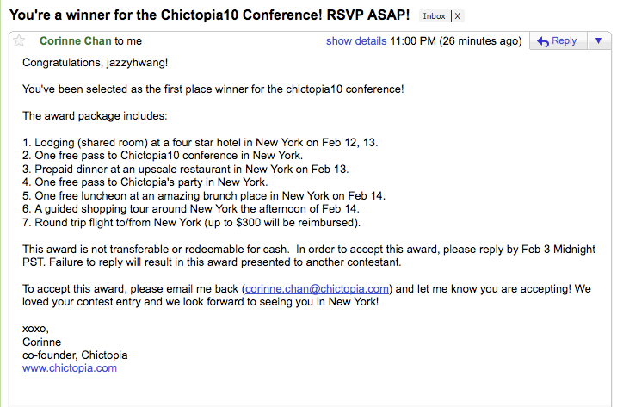Click the 'co-founder, Chictopia' signature line

(x=75, y=355)
